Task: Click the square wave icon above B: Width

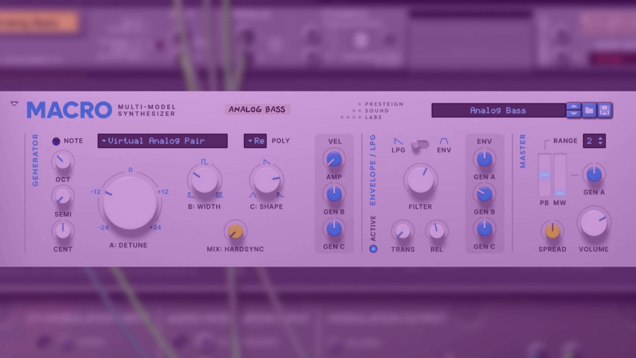Action: point(204,162)
